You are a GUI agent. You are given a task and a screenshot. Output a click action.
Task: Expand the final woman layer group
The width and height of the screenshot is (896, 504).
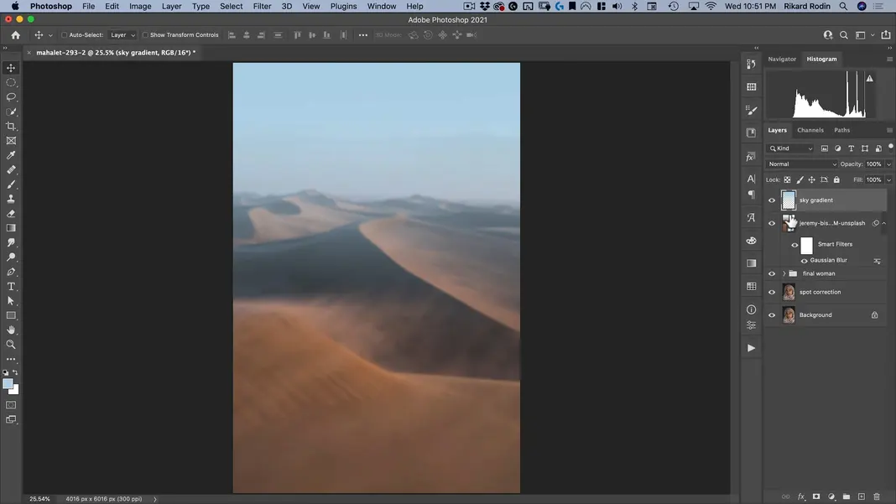784,273
